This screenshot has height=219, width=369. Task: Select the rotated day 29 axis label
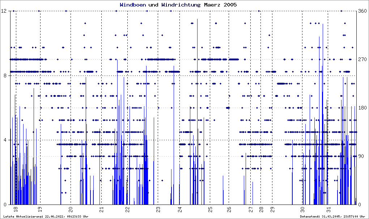click(272, 209)
